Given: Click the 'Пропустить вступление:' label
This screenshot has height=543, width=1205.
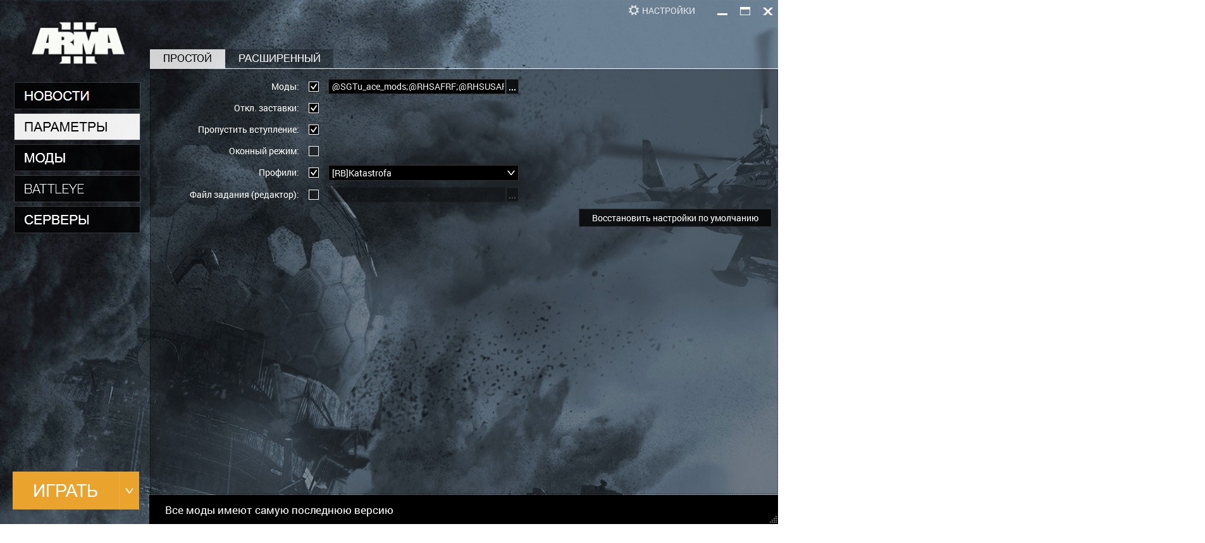Looking at the screenshot, I should (x=248, y=130).
